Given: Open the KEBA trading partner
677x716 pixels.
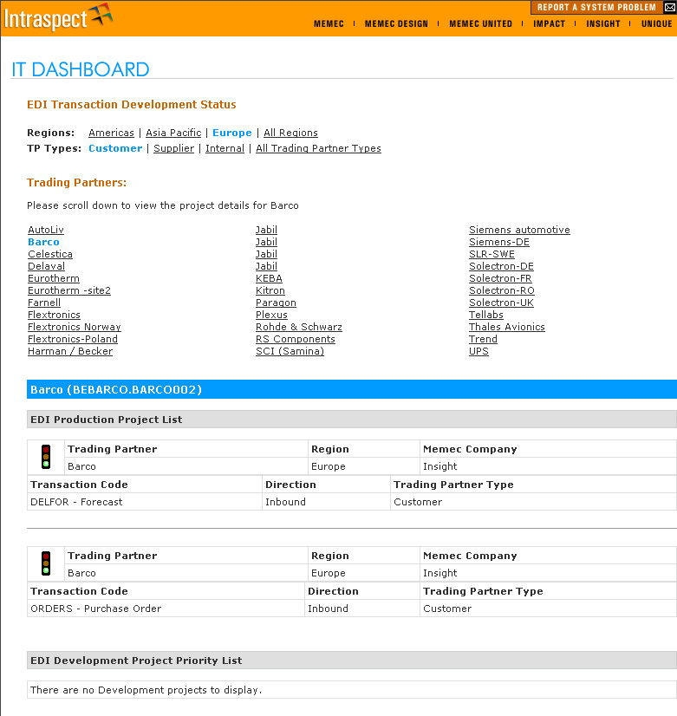Looking at the screenshot, I should [x=269, y=278].
